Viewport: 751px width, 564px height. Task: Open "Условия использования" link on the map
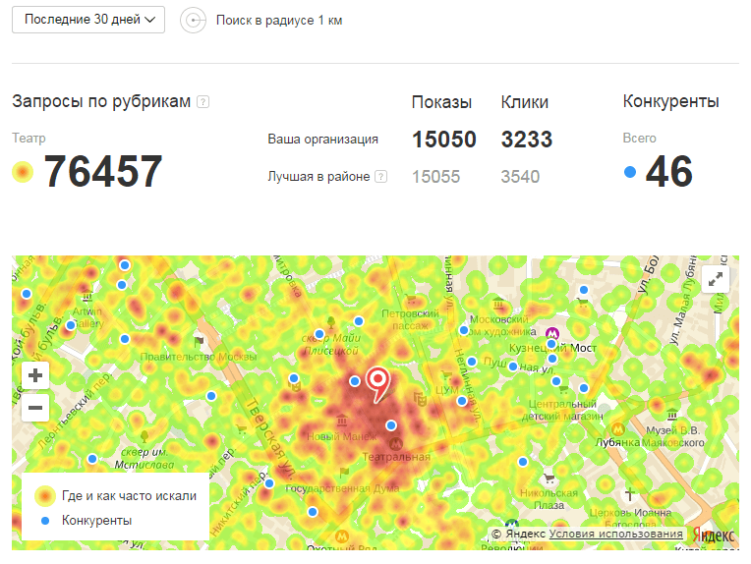[x=615, y=534]
